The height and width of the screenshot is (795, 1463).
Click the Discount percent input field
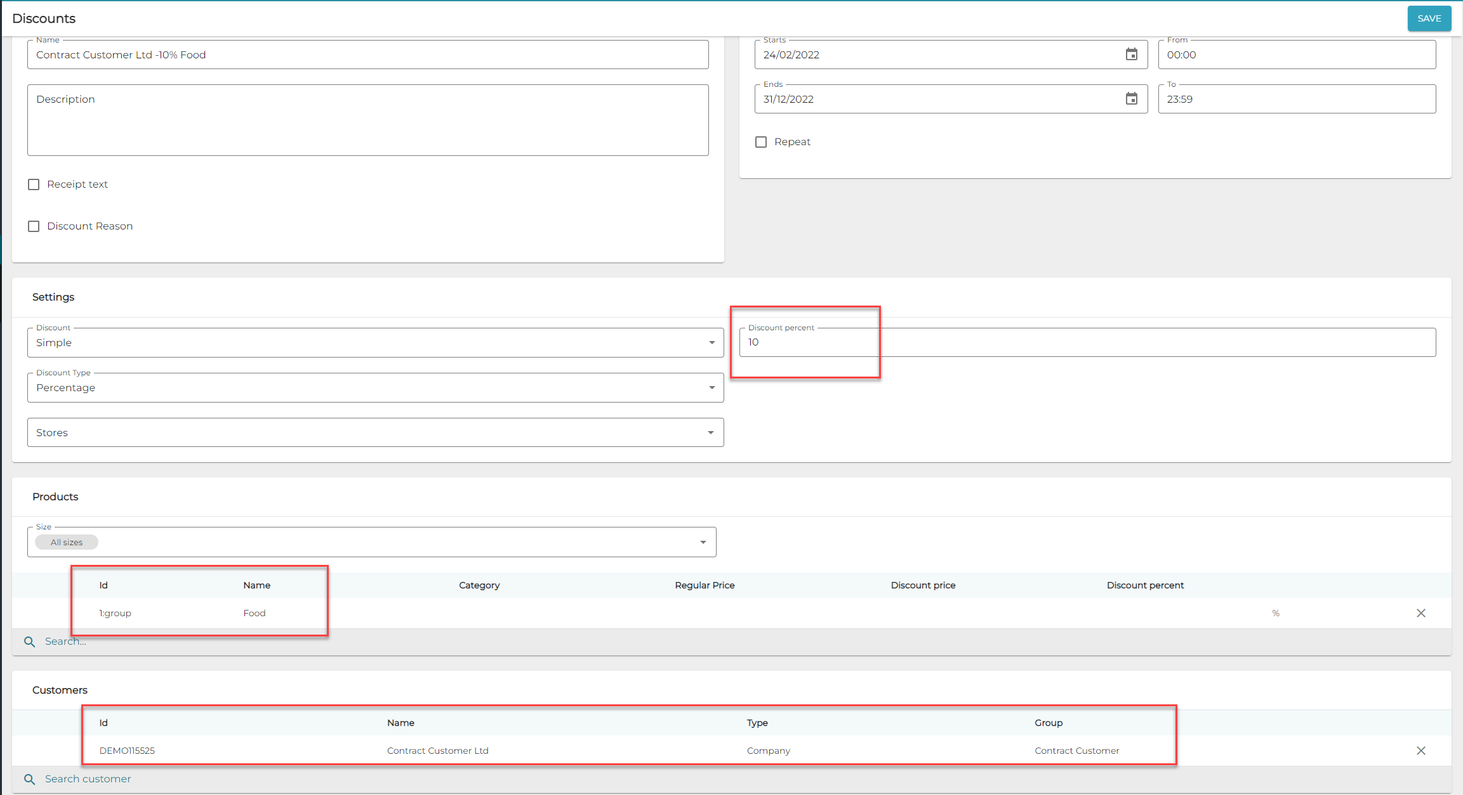click(x=1087, y=343)
